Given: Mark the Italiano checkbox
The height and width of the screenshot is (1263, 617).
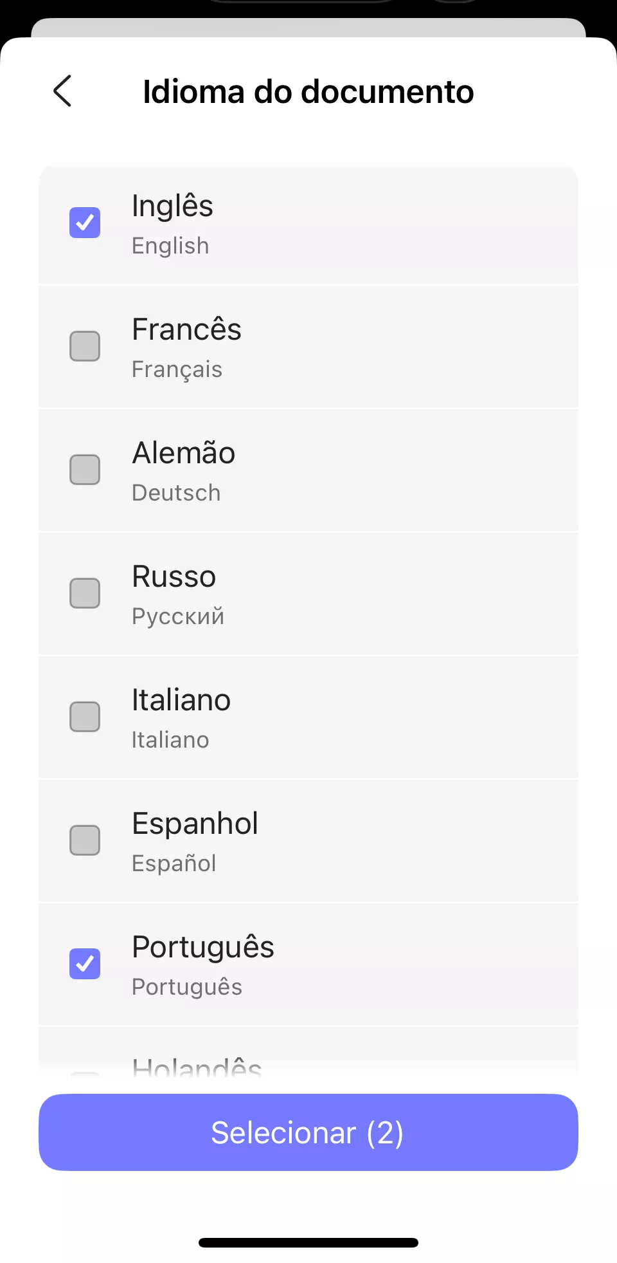Looking at the screenshot, I should pyautogui.click(x=85, y=717).
